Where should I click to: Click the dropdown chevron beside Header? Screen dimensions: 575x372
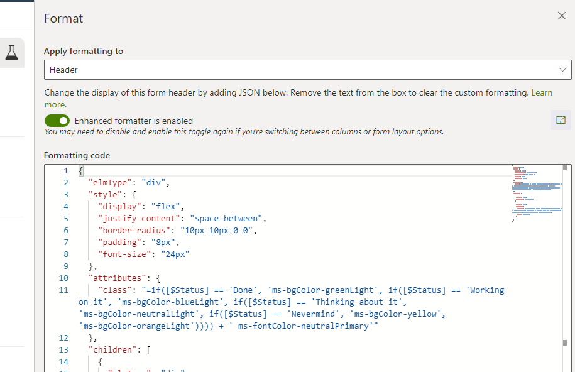click(x=562, y=70)
